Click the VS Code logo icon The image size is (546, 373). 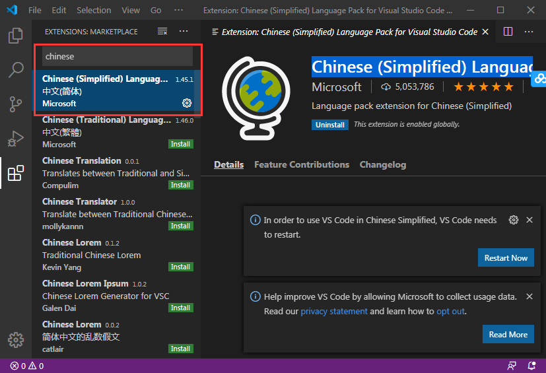[x=12, y=10]
